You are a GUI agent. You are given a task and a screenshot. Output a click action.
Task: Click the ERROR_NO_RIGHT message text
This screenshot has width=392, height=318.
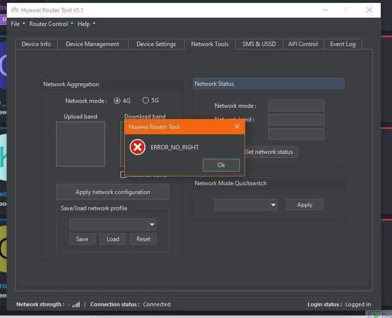point(175,147)
